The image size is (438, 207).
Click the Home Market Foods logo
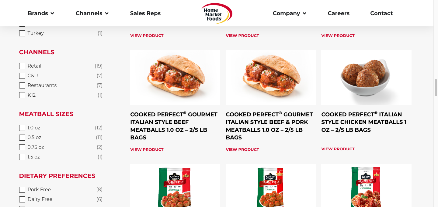(x=217, y=13)
